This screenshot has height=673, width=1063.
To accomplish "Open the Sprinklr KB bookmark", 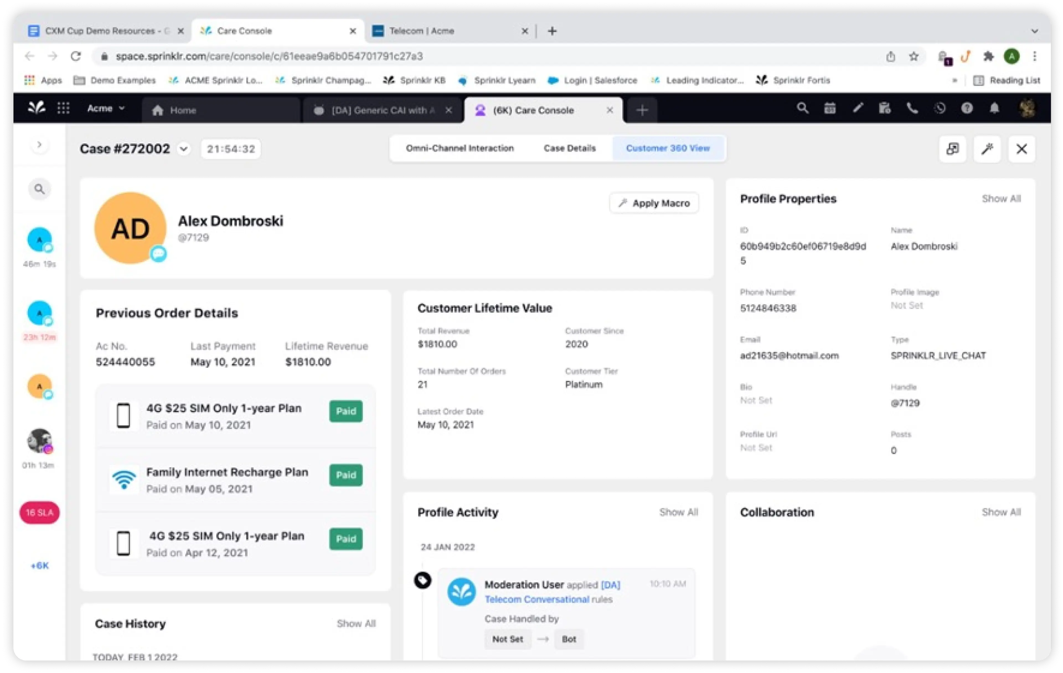I will [415, 80].
